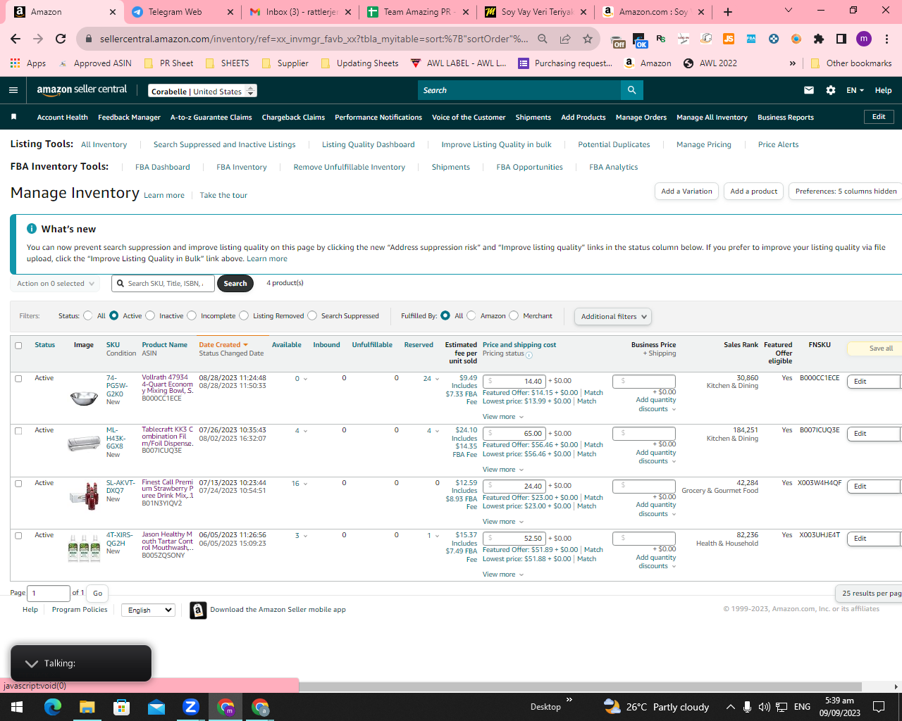Click the zoom magnifier icon in address bar
This screenshot has width=902, height=721.
pos(543,39)
